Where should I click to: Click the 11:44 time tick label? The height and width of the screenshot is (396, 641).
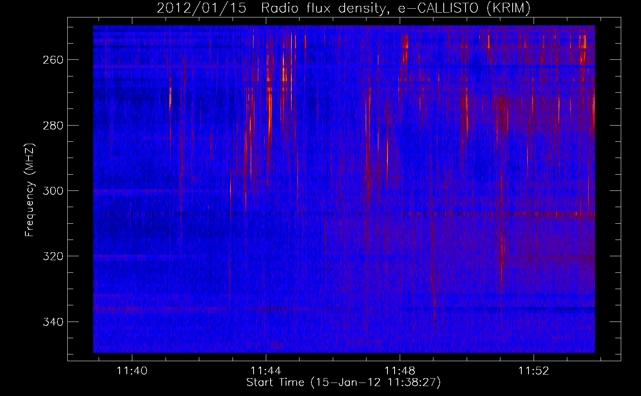tap(266, 371)
